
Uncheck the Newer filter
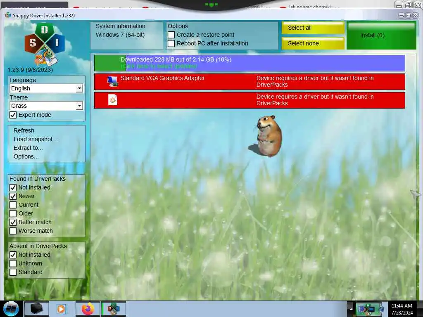(x=13, y=196)
